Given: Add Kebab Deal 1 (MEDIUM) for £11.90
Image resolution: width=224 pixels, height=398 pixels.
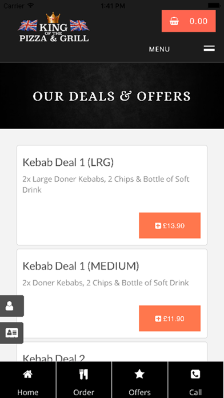Looking at the screenshot, I should (x=170, y=319).
